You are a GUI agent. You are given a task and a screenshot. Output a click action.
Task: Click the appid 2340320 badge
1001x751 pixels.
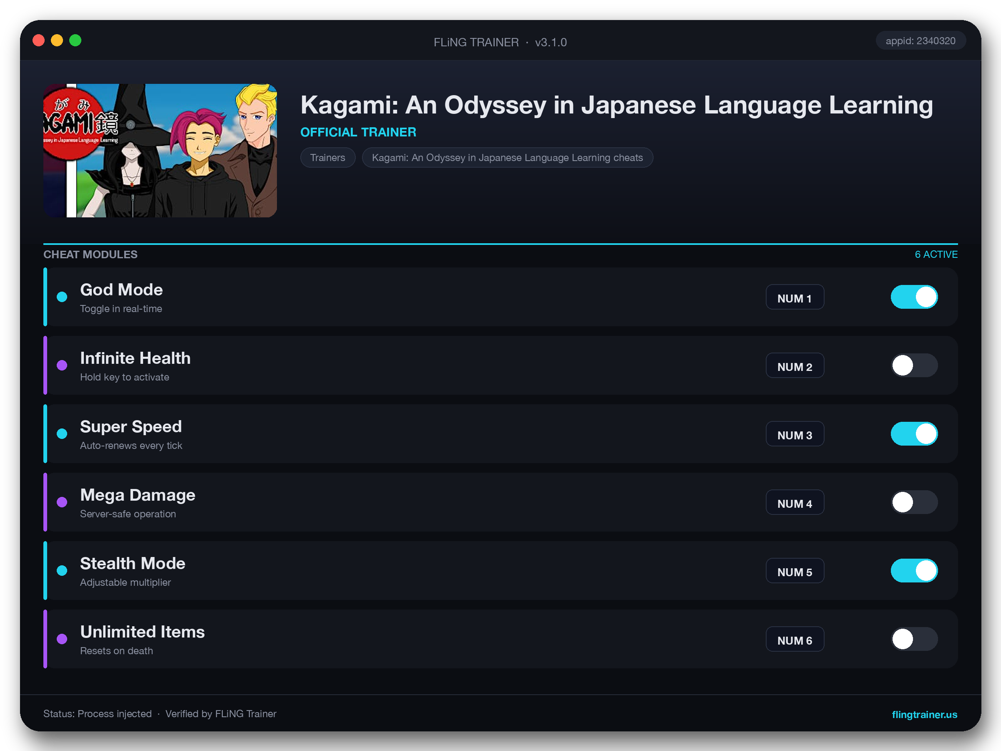[x=921, y=41]
